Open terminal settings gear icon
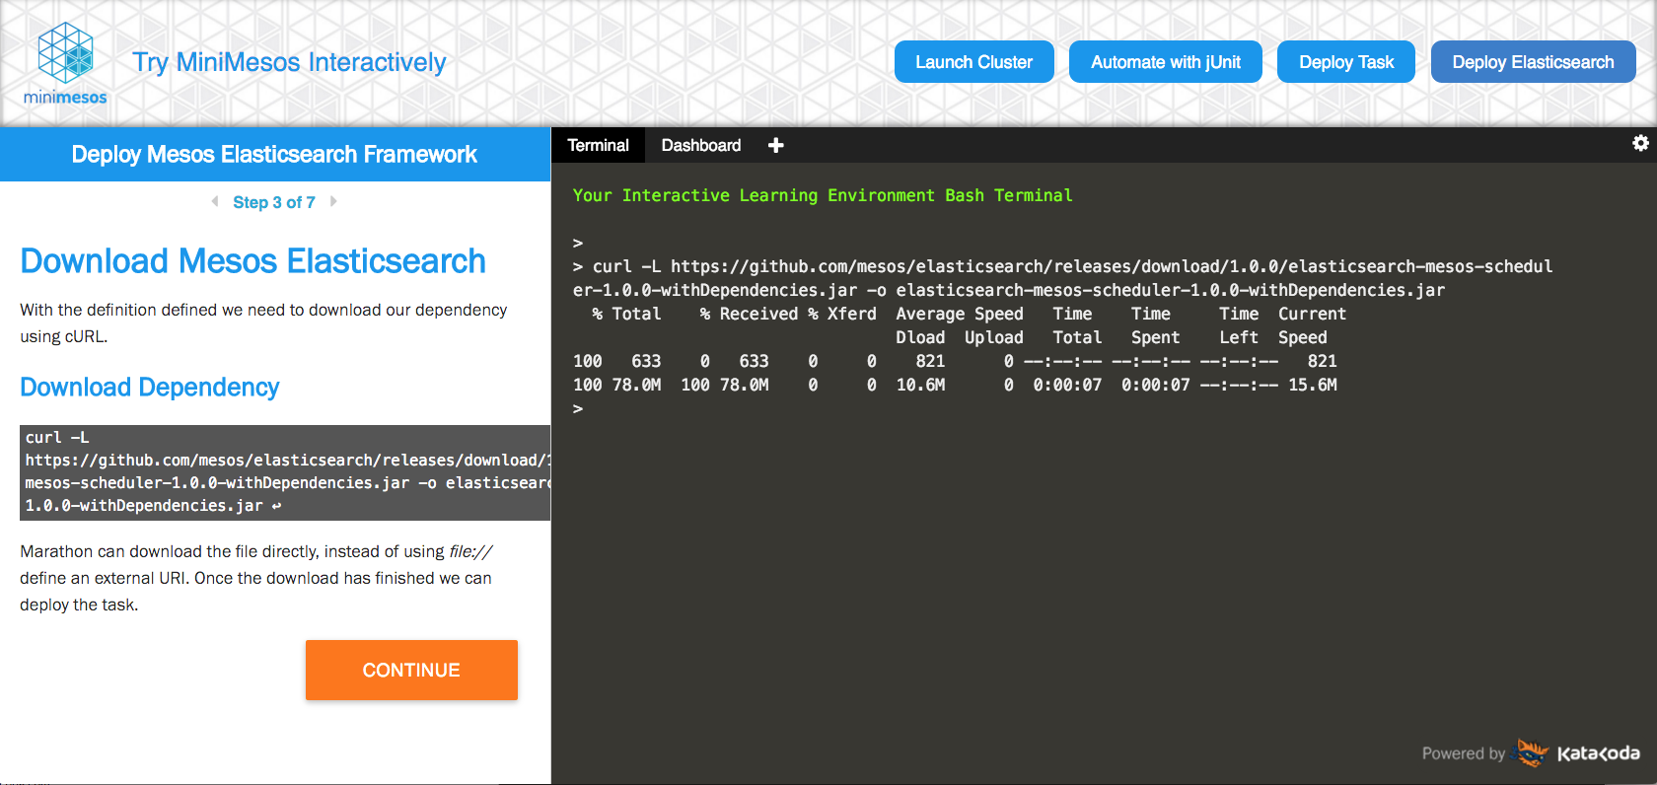The width and height of the screenshot is (1657, 785). (x=1640, y=143)
